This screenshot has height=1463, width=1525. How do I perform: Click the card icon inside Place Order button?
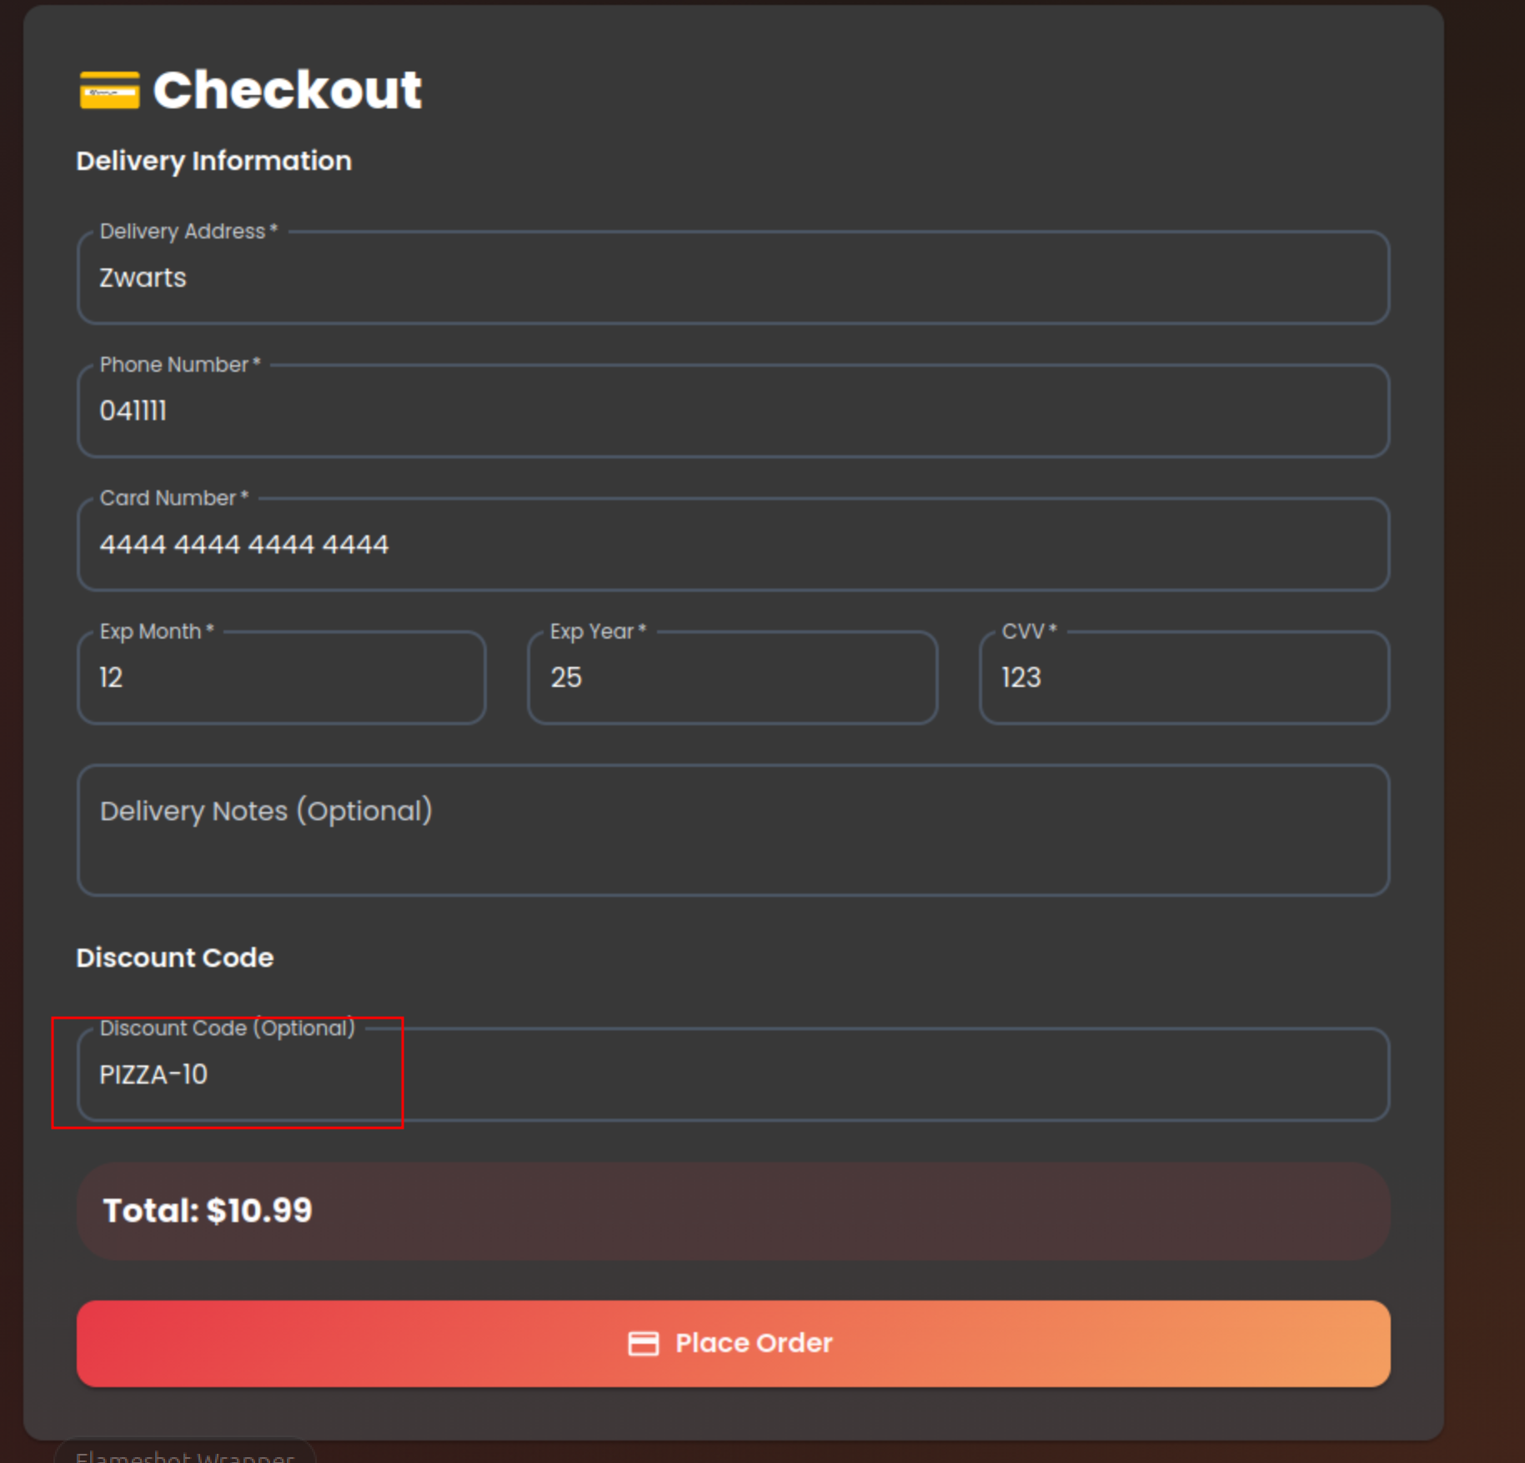tap(643, 1343)
